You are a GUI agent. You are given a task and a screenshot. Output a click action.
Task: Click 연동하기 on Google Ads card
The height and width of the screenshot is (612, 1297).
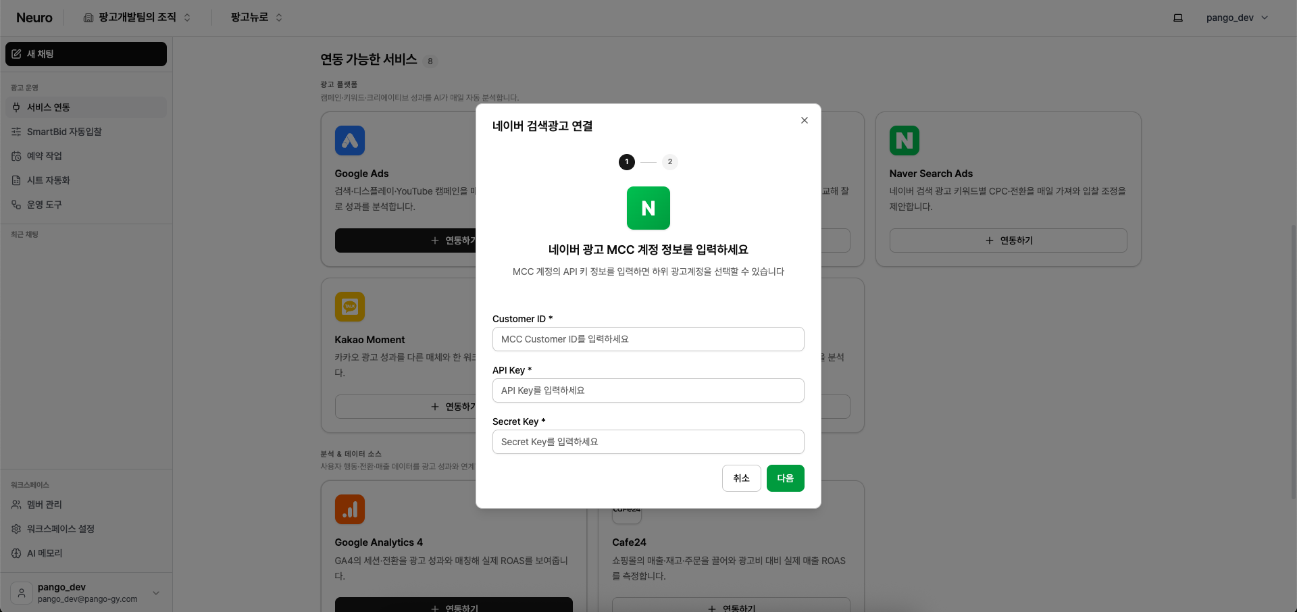pos(406,240)
